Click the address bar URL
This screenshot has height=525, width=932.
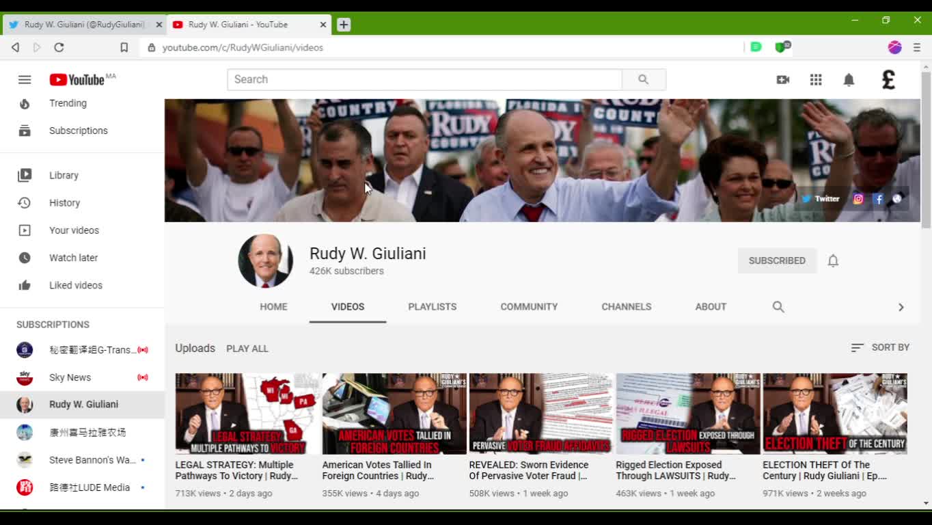click(243, 48)
